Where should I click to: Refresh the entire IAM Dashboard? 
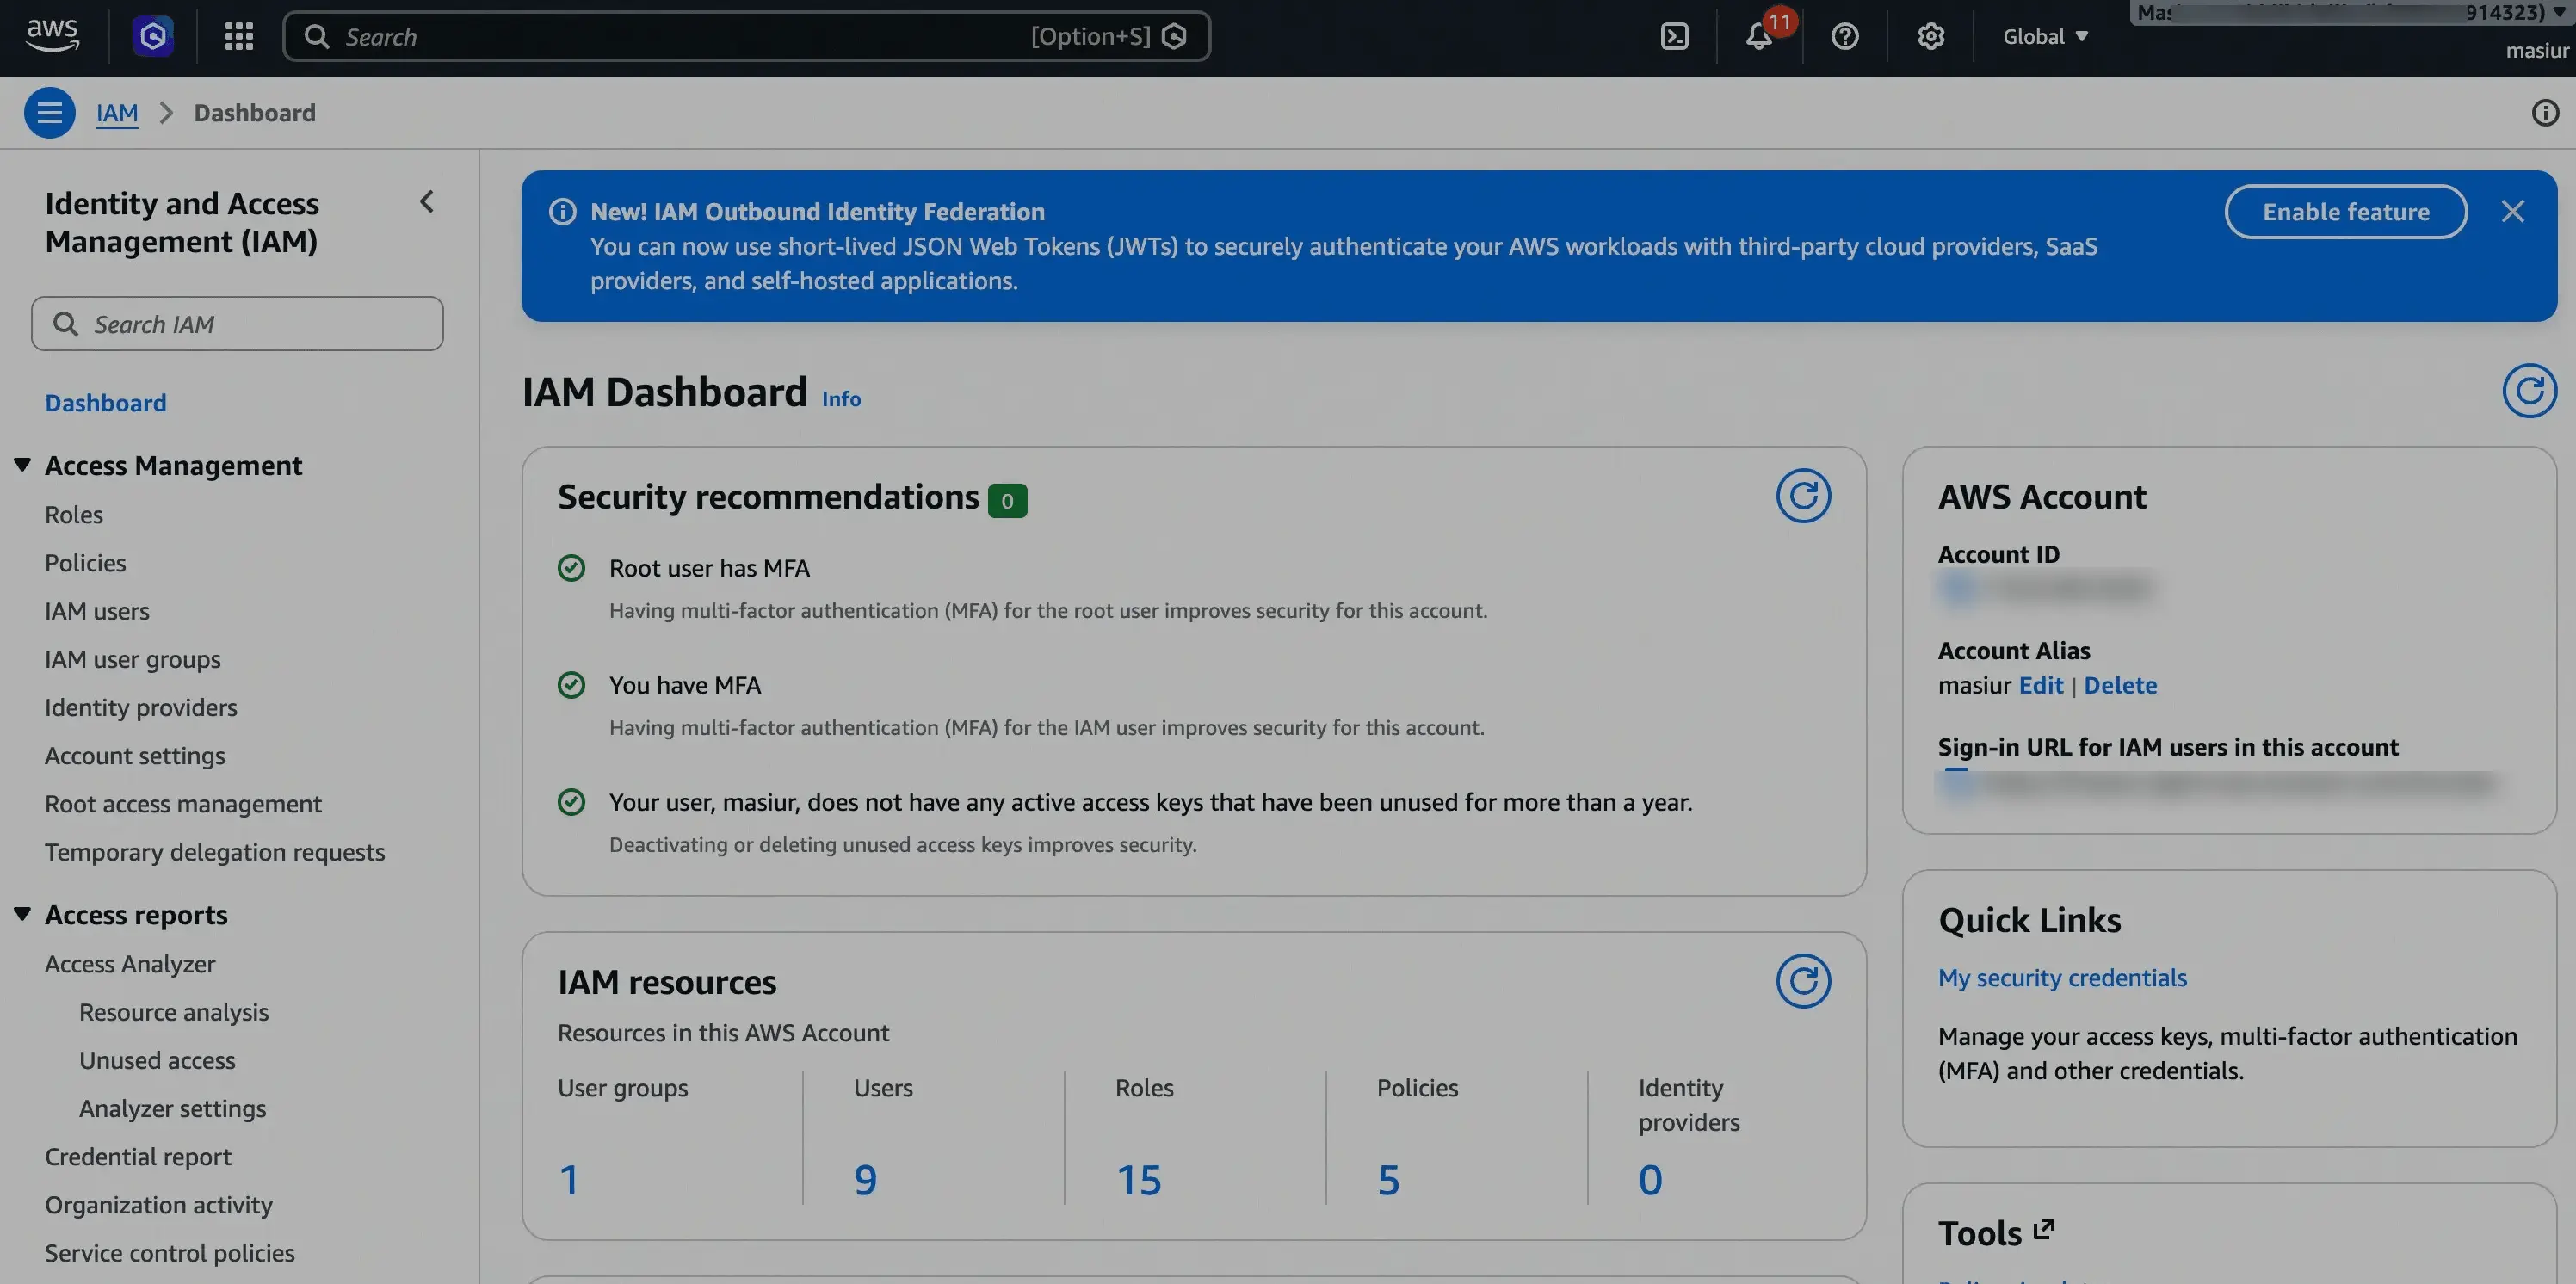coord(2529,391)
